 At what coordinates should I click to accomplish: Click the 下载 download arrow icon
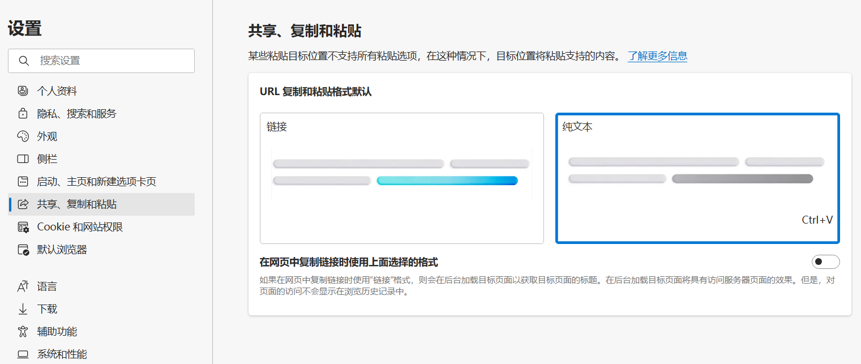click(x=23, y=309)
